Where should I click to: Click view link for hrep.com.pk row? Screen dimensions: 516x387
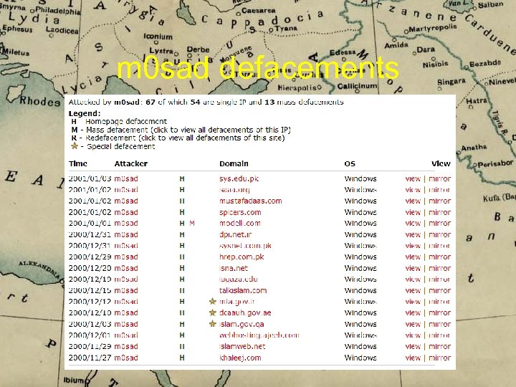[413, 257]
